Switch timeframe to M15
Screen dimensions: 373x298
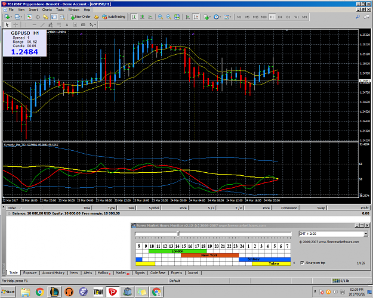(x=255, y=17)
